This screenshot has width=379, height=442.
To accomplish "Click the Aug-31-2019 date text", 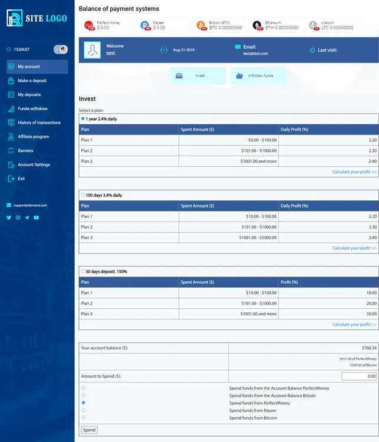I will coord(184,50).
